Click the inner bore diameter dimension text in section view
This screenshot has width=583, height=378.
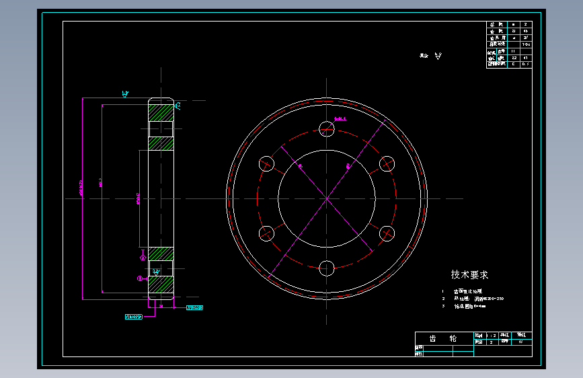pyautogui.click(x=138, y=199)
